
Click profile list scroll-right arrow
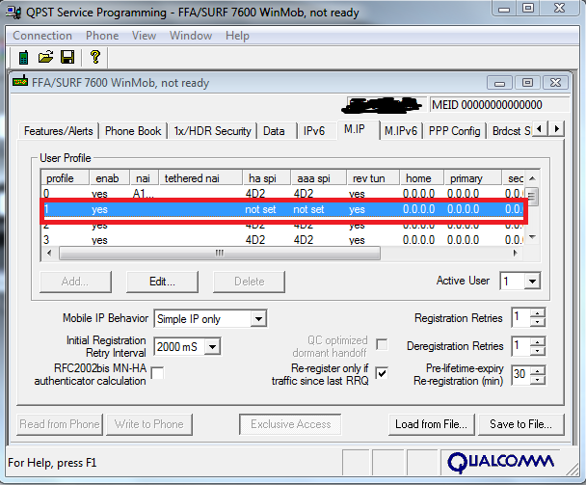(516, 254)
